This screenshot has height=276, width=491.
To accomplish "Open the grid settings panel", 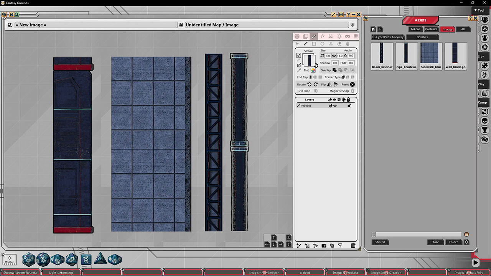I will coord(357,36).
